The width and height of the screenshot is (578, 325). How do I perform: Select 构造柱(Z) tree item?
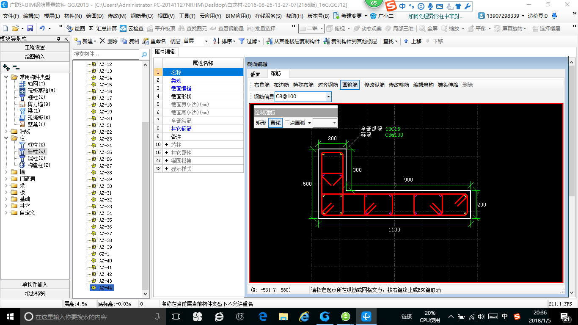tap(35, 165)
